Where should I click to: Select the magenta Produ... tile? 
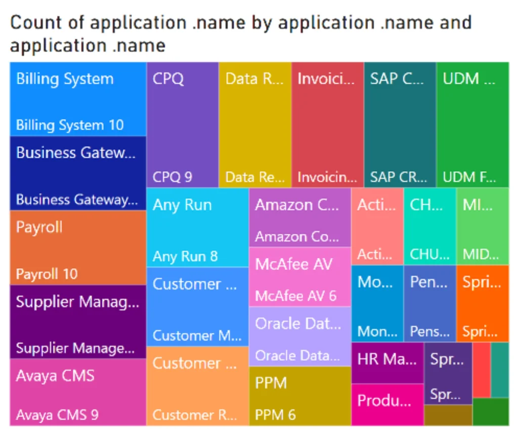[387, 405]
